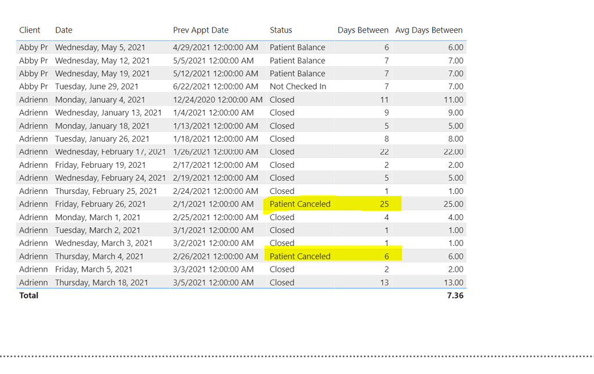This screenshot has width=594, height=374.
Task: Select the row dated Friday, March 5, 2021
Action: click(x=174, y=269)
